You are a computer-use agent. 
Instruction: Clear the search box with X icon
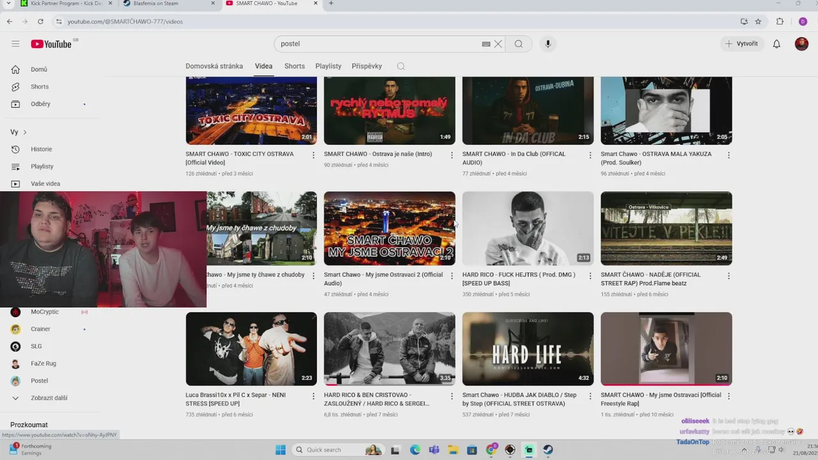(x=498, y=44)
